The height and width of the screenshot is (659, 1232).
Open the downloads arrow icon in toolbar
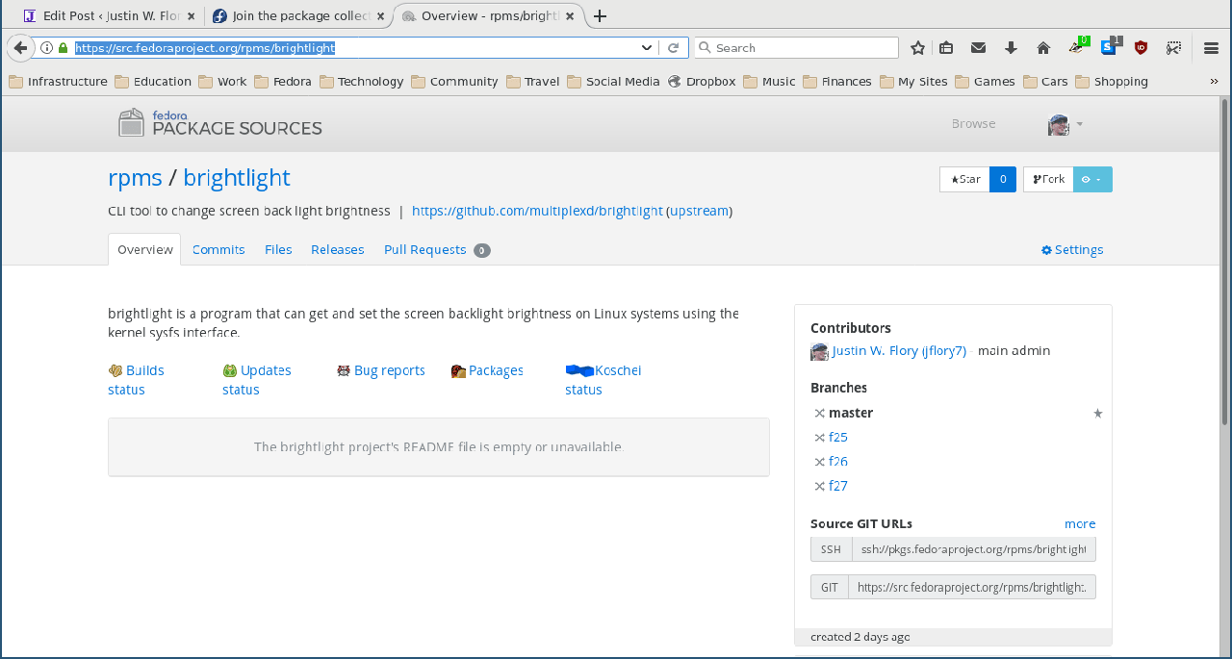[x=1011, y=48]
